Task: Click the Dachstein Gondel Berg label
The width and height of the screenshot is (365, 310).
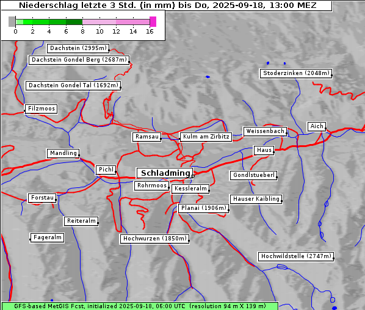Action: pos(79,60)
